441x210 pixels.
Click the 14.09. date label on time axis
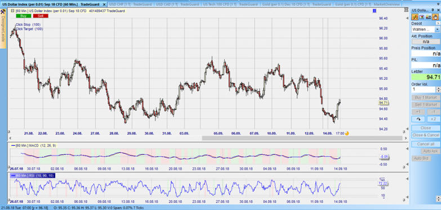(328, 134)
